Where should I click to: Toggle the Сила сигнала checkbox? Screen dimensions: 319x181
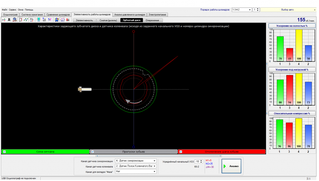[4, 152]
